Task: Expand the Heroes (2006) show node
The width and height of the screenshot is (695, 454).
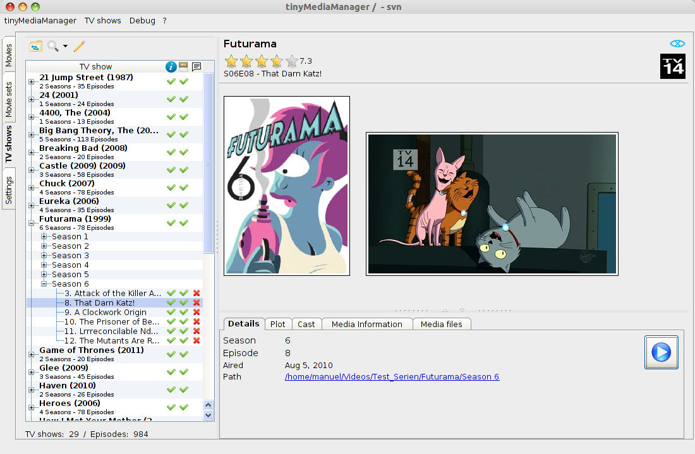Action: click(x=32, y=407)
